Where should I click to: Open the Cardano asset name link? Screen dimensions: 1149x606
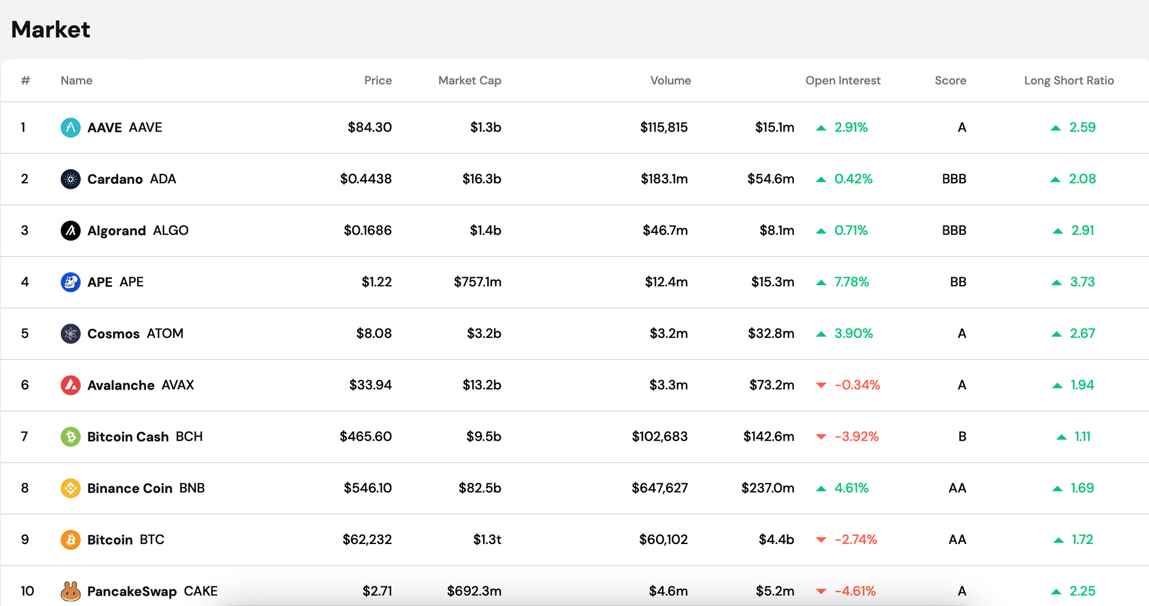(x=115, y=179)
